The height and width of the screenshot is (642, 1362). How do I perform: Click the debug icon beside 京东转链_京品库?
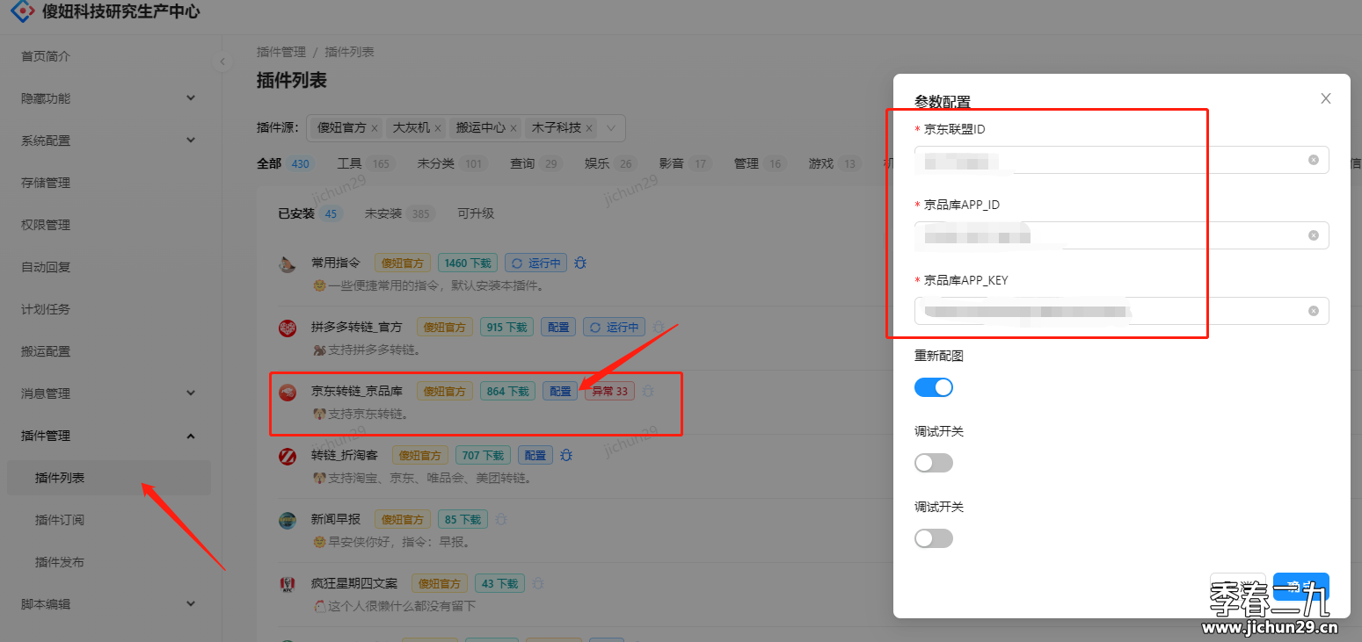coord(648,391)
